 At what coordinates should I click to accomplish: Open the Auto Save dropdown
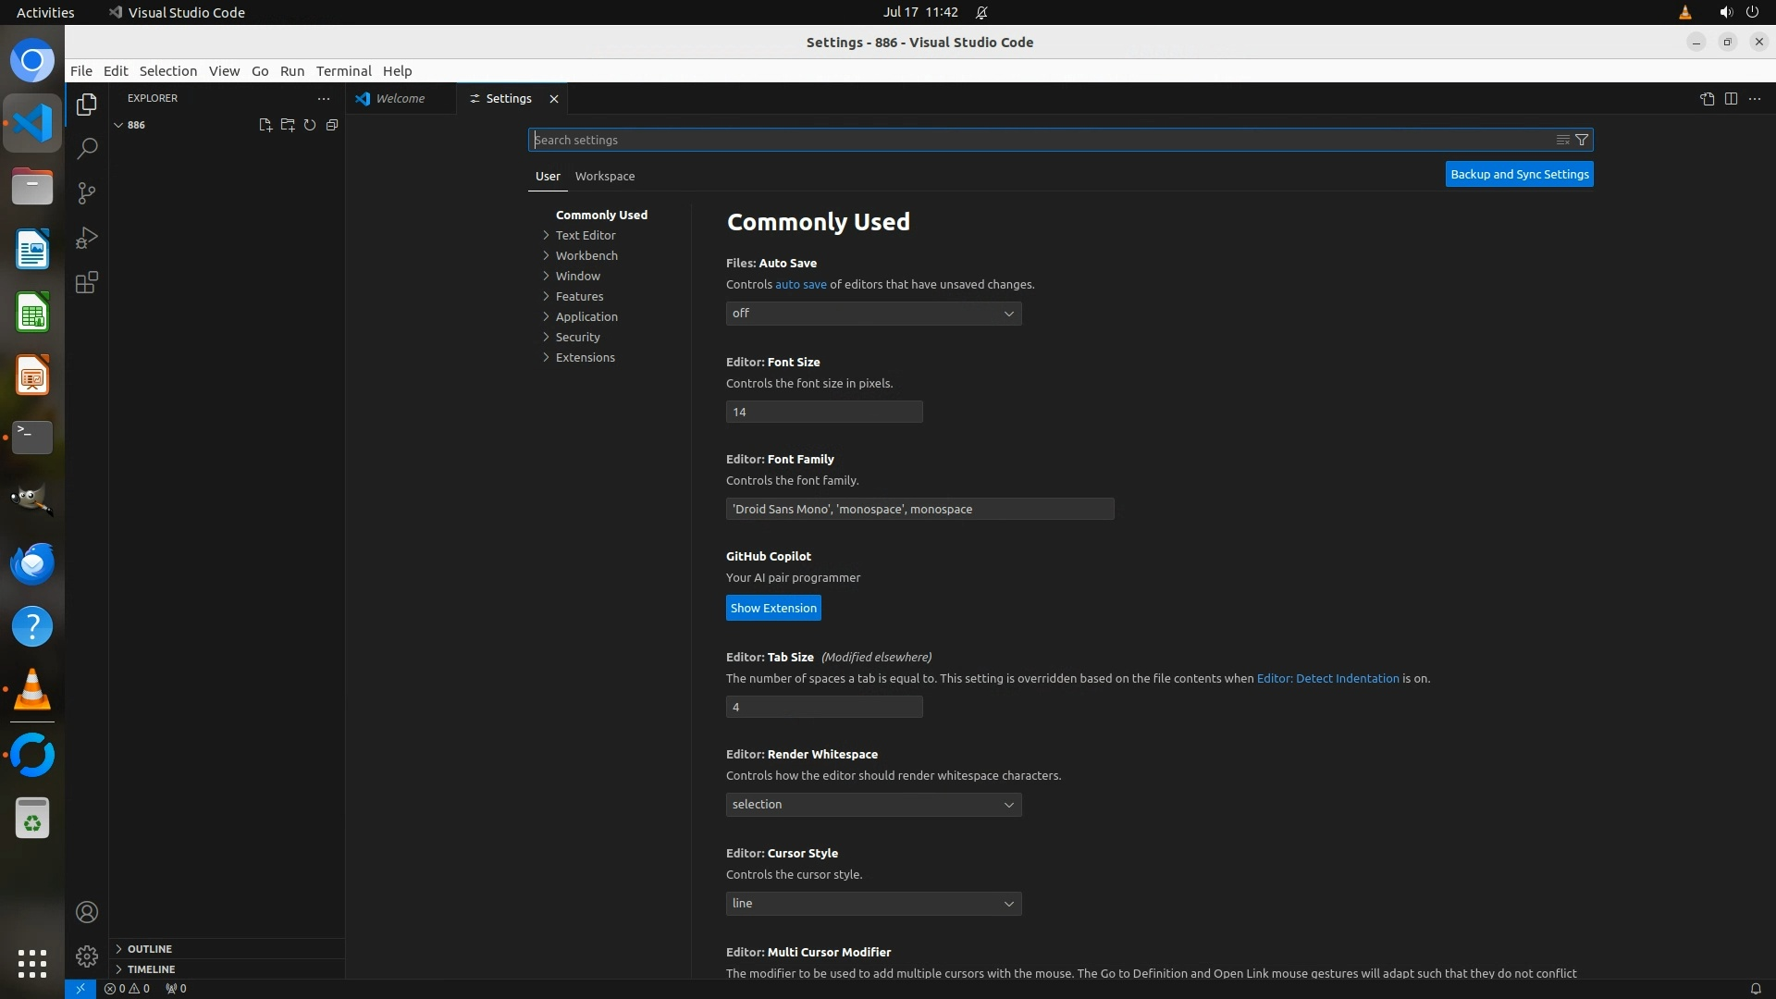click(x=873, y=314)
